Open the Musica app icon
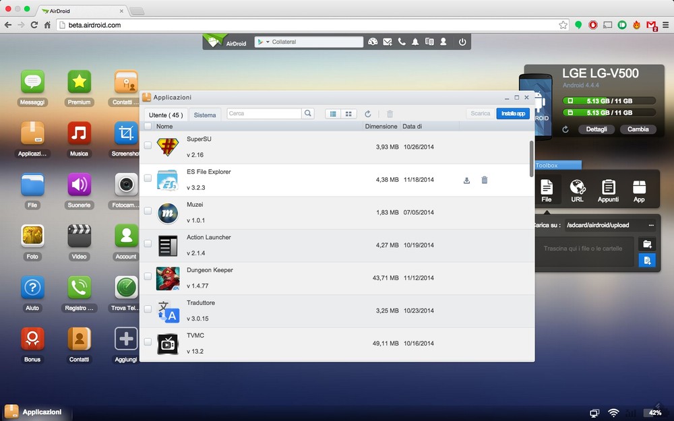Screen dimensions: 674x421 click(79, 133)
